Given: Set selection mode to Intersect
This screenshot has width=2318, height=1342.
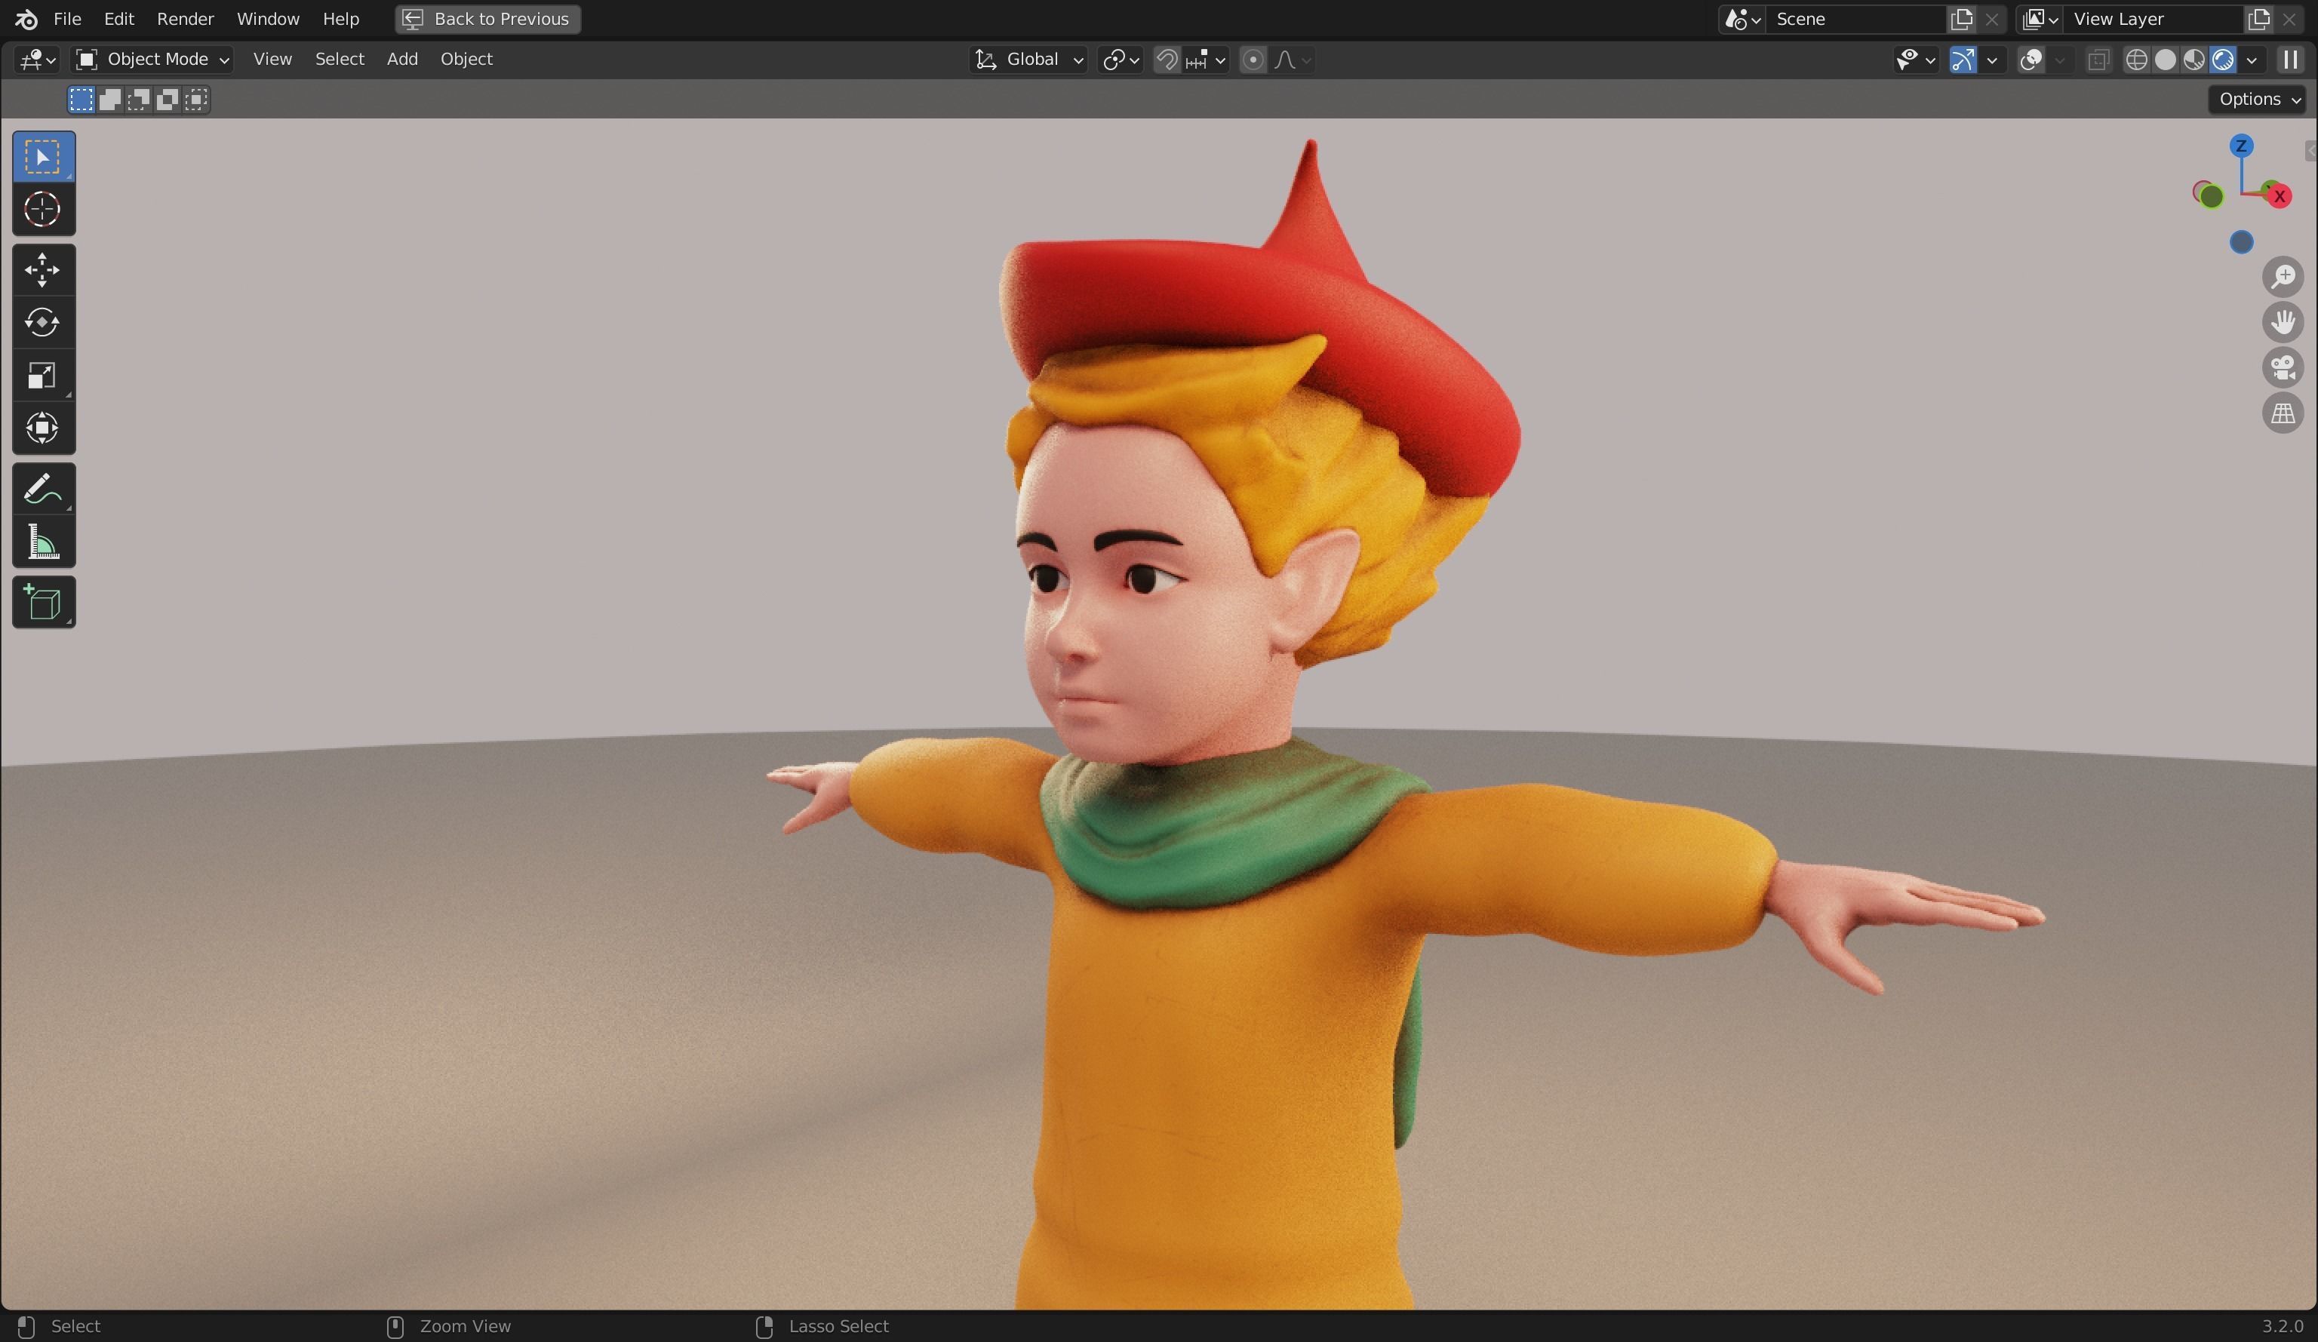Looking at the screenshot, I should [x=196, y=100].
